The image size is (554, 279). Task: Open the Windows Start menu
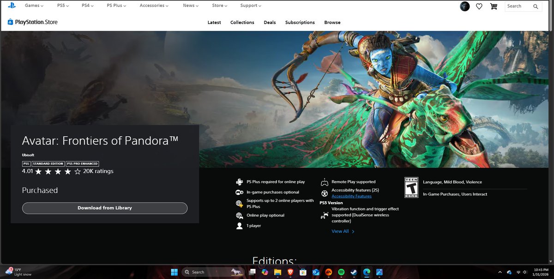(174, 272)
